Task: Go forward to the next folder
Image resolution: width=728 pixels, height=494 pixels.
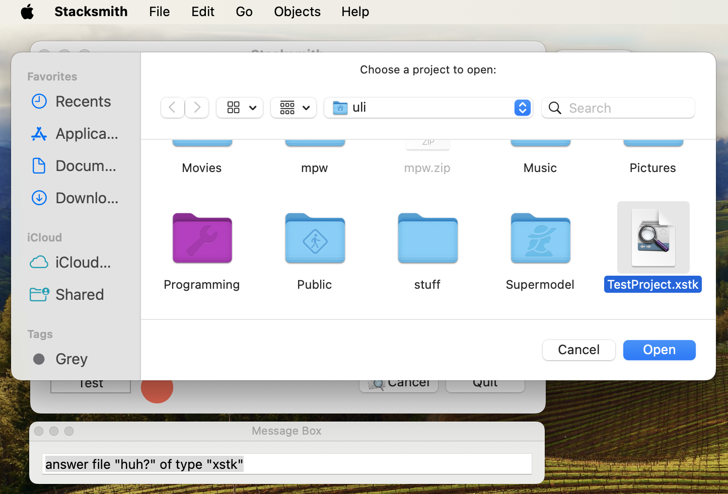Action: pyautogui.click(x=197, y=108)
